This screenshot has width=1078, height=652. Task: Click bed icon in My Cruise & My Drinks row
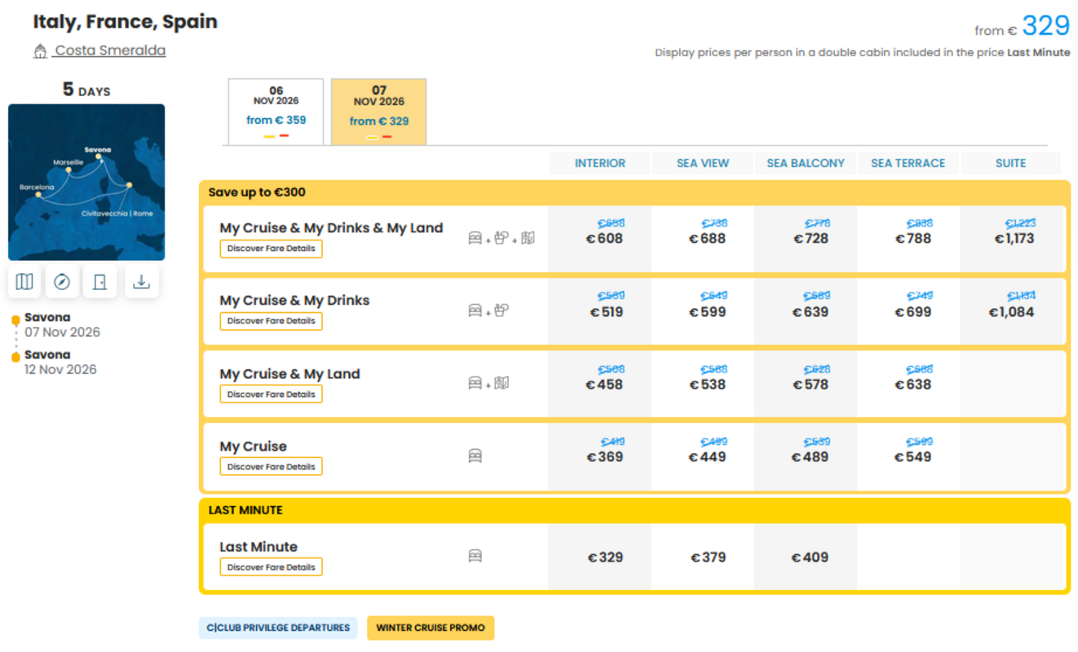pyautogui.click(x=475, y=311)
